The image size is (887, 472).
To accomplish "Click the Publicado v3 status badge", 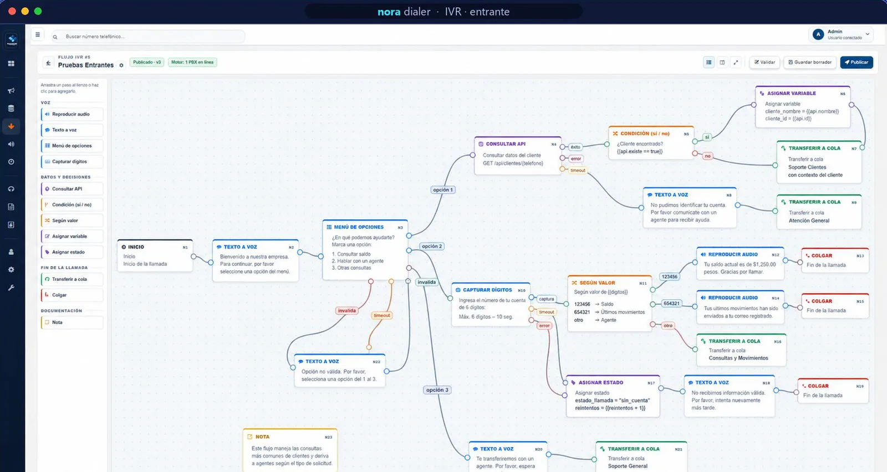I will click(147, 62).
